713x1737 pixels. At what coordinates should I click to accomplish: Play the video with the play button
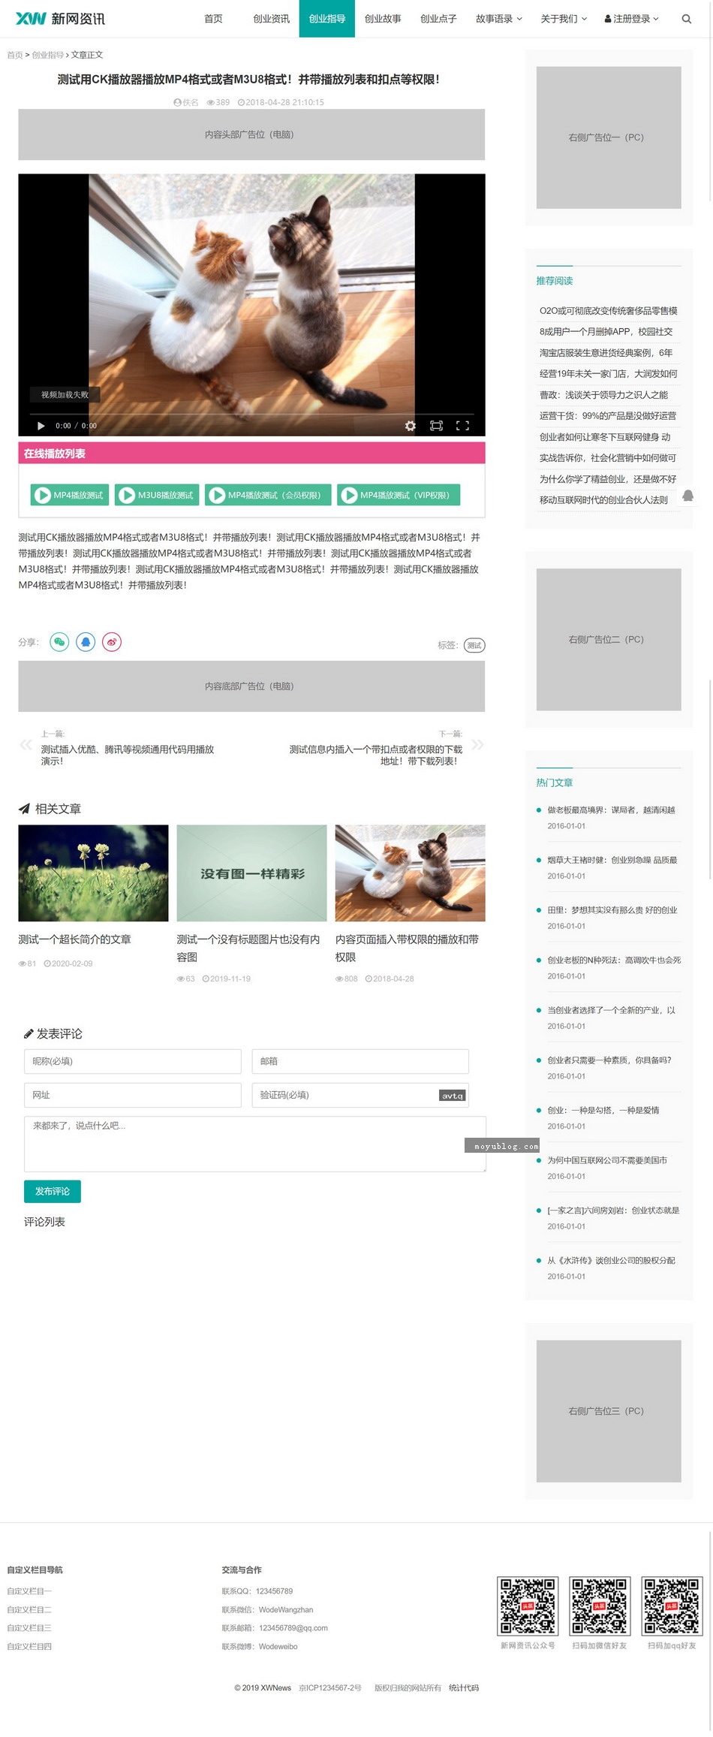41,426
